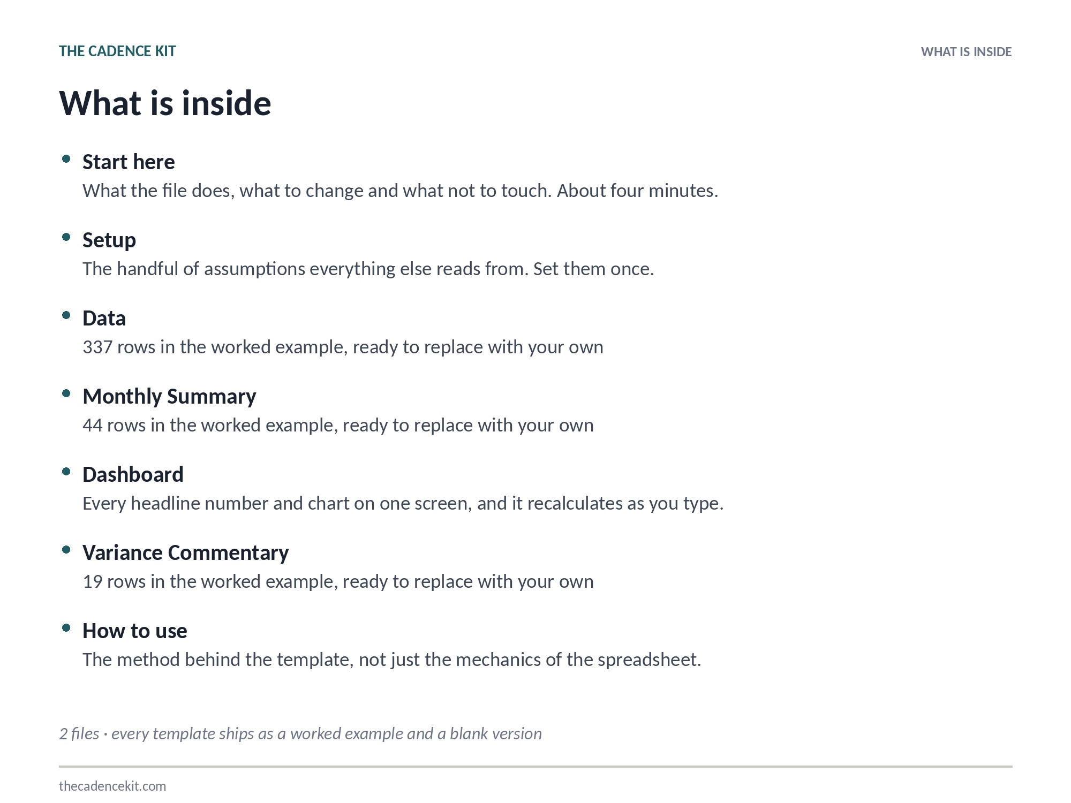Viewport: 1071px width, 803px height.
Task: Click the bullet dot beside Variance Commentary
Action: click(66, 549)
